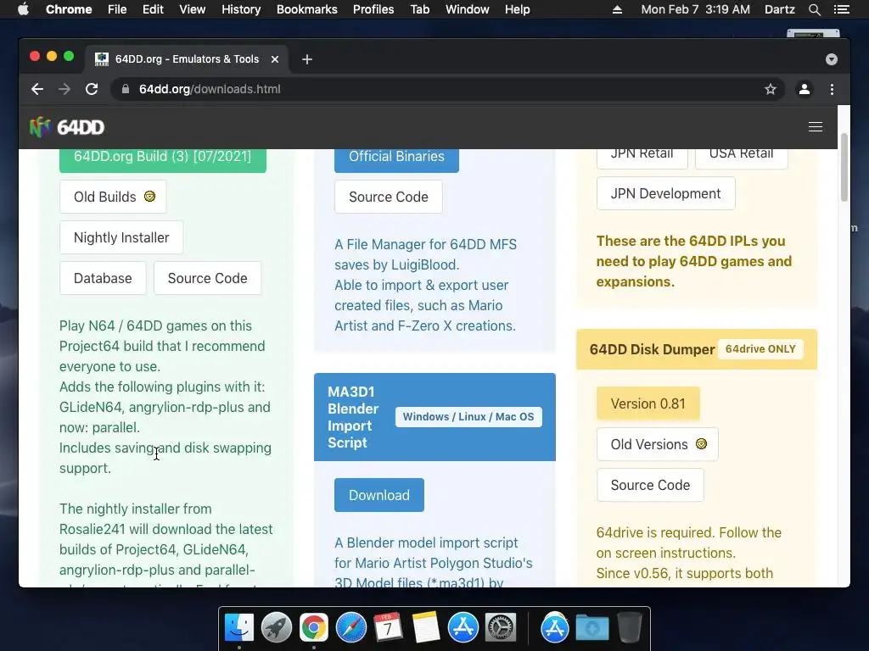Expand the Old Versions dropdown
This screenshot has width=869, height=651.
coord(658,444)
